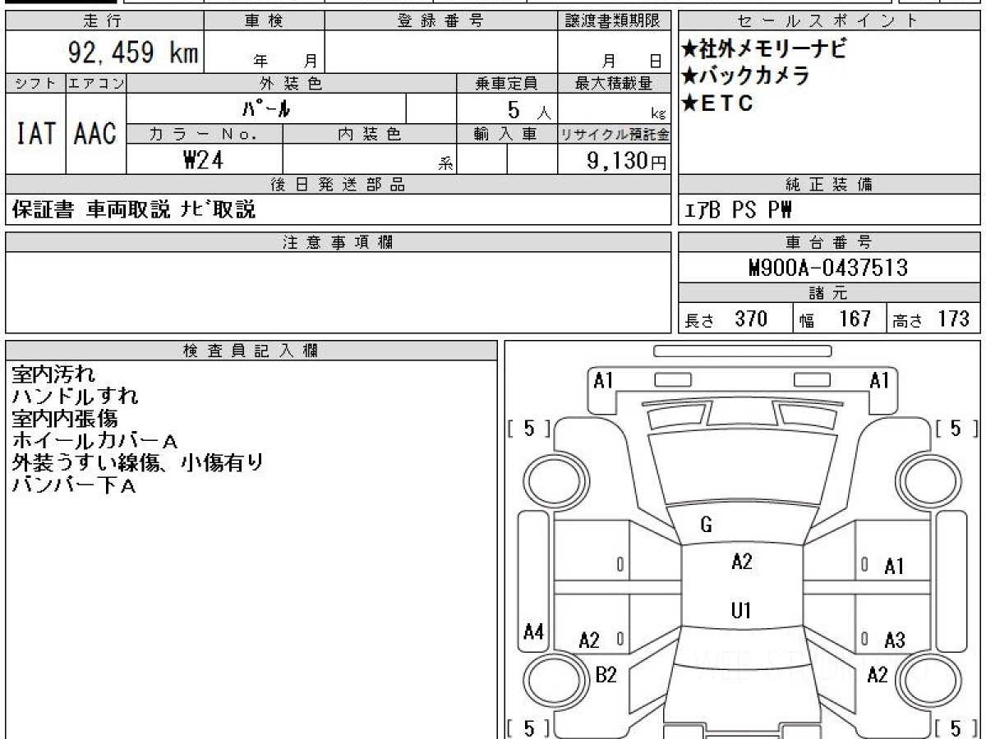
Task: Select the 幅 167 dimension
Action: click(836, 319)
